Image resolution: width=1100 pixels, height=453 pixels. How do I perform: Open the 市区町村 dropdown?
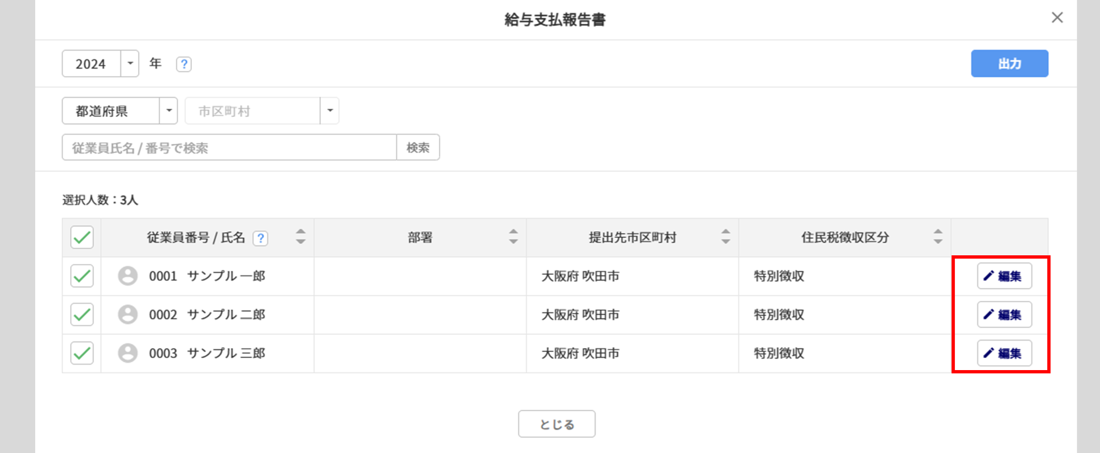pos(262,111)
